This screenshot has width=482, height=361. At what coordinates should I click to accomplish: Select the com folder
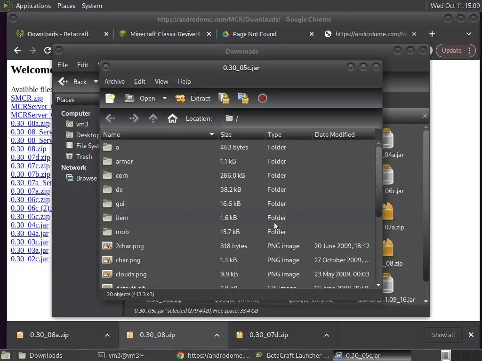tap(238, 176)
